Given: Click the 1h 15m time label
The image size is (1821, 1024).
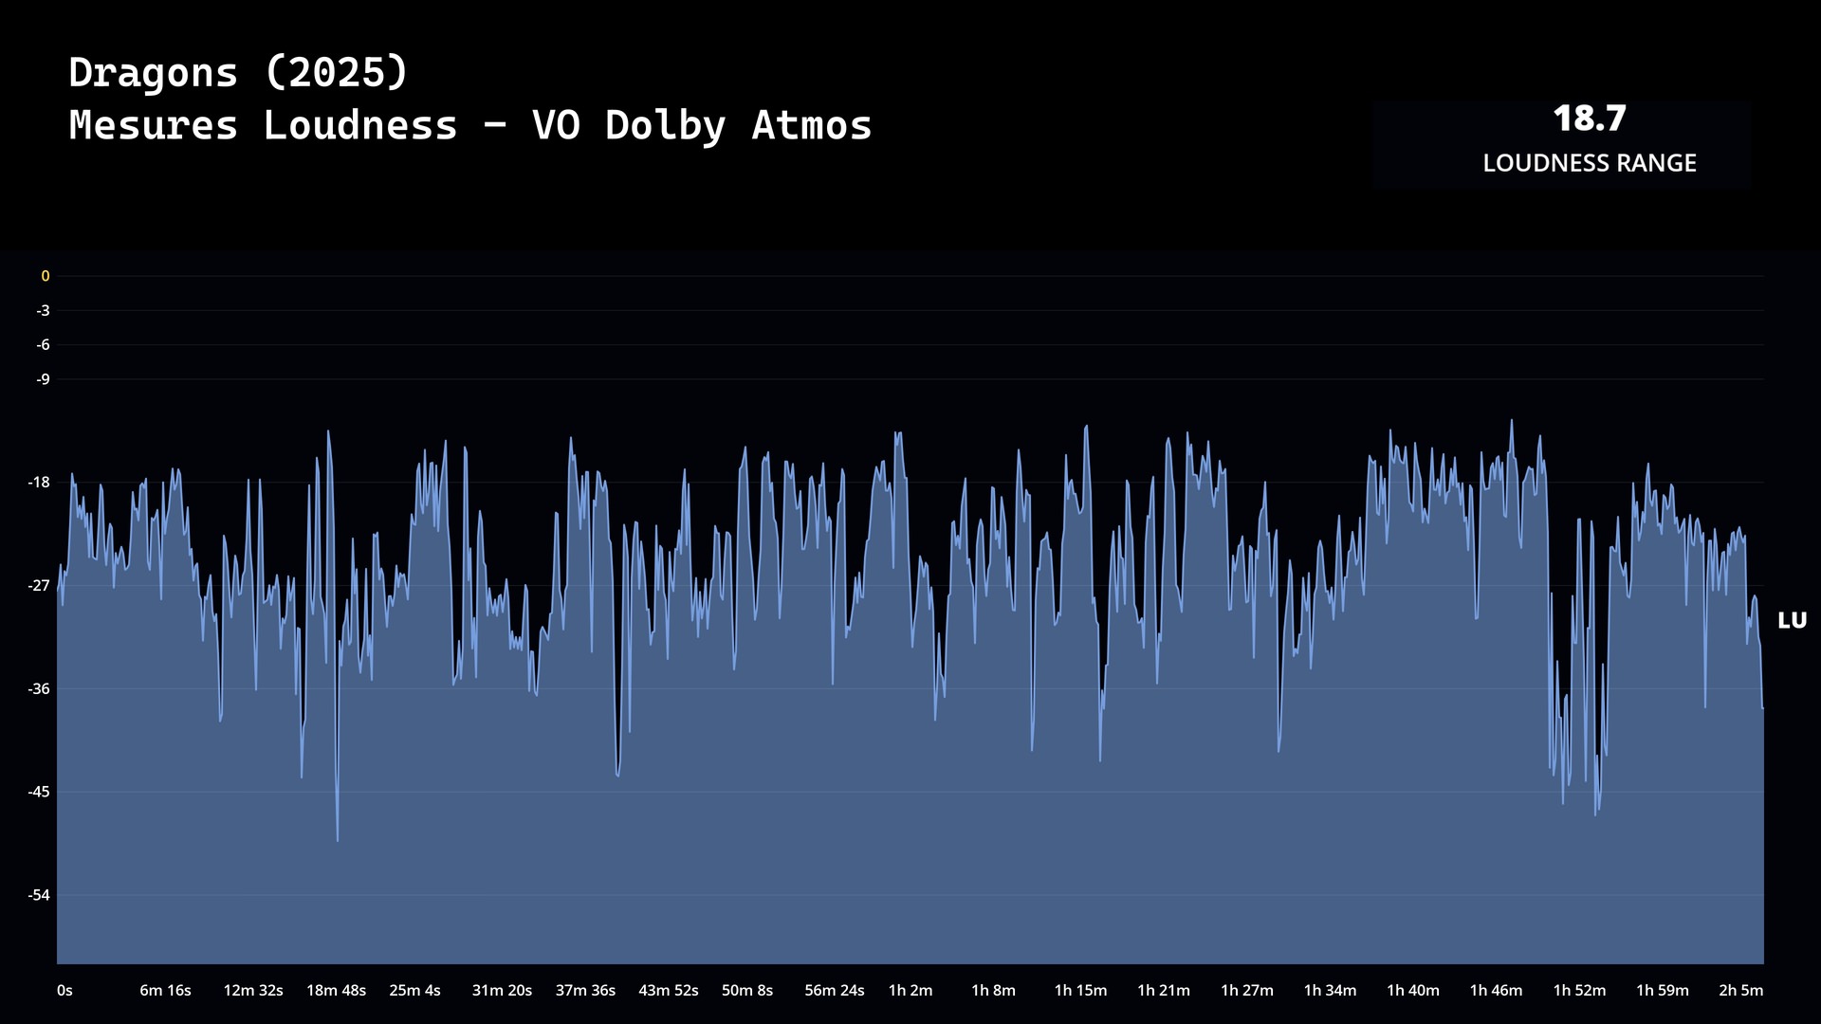Looking at the screenshot, I should [x=1080, y=991].
